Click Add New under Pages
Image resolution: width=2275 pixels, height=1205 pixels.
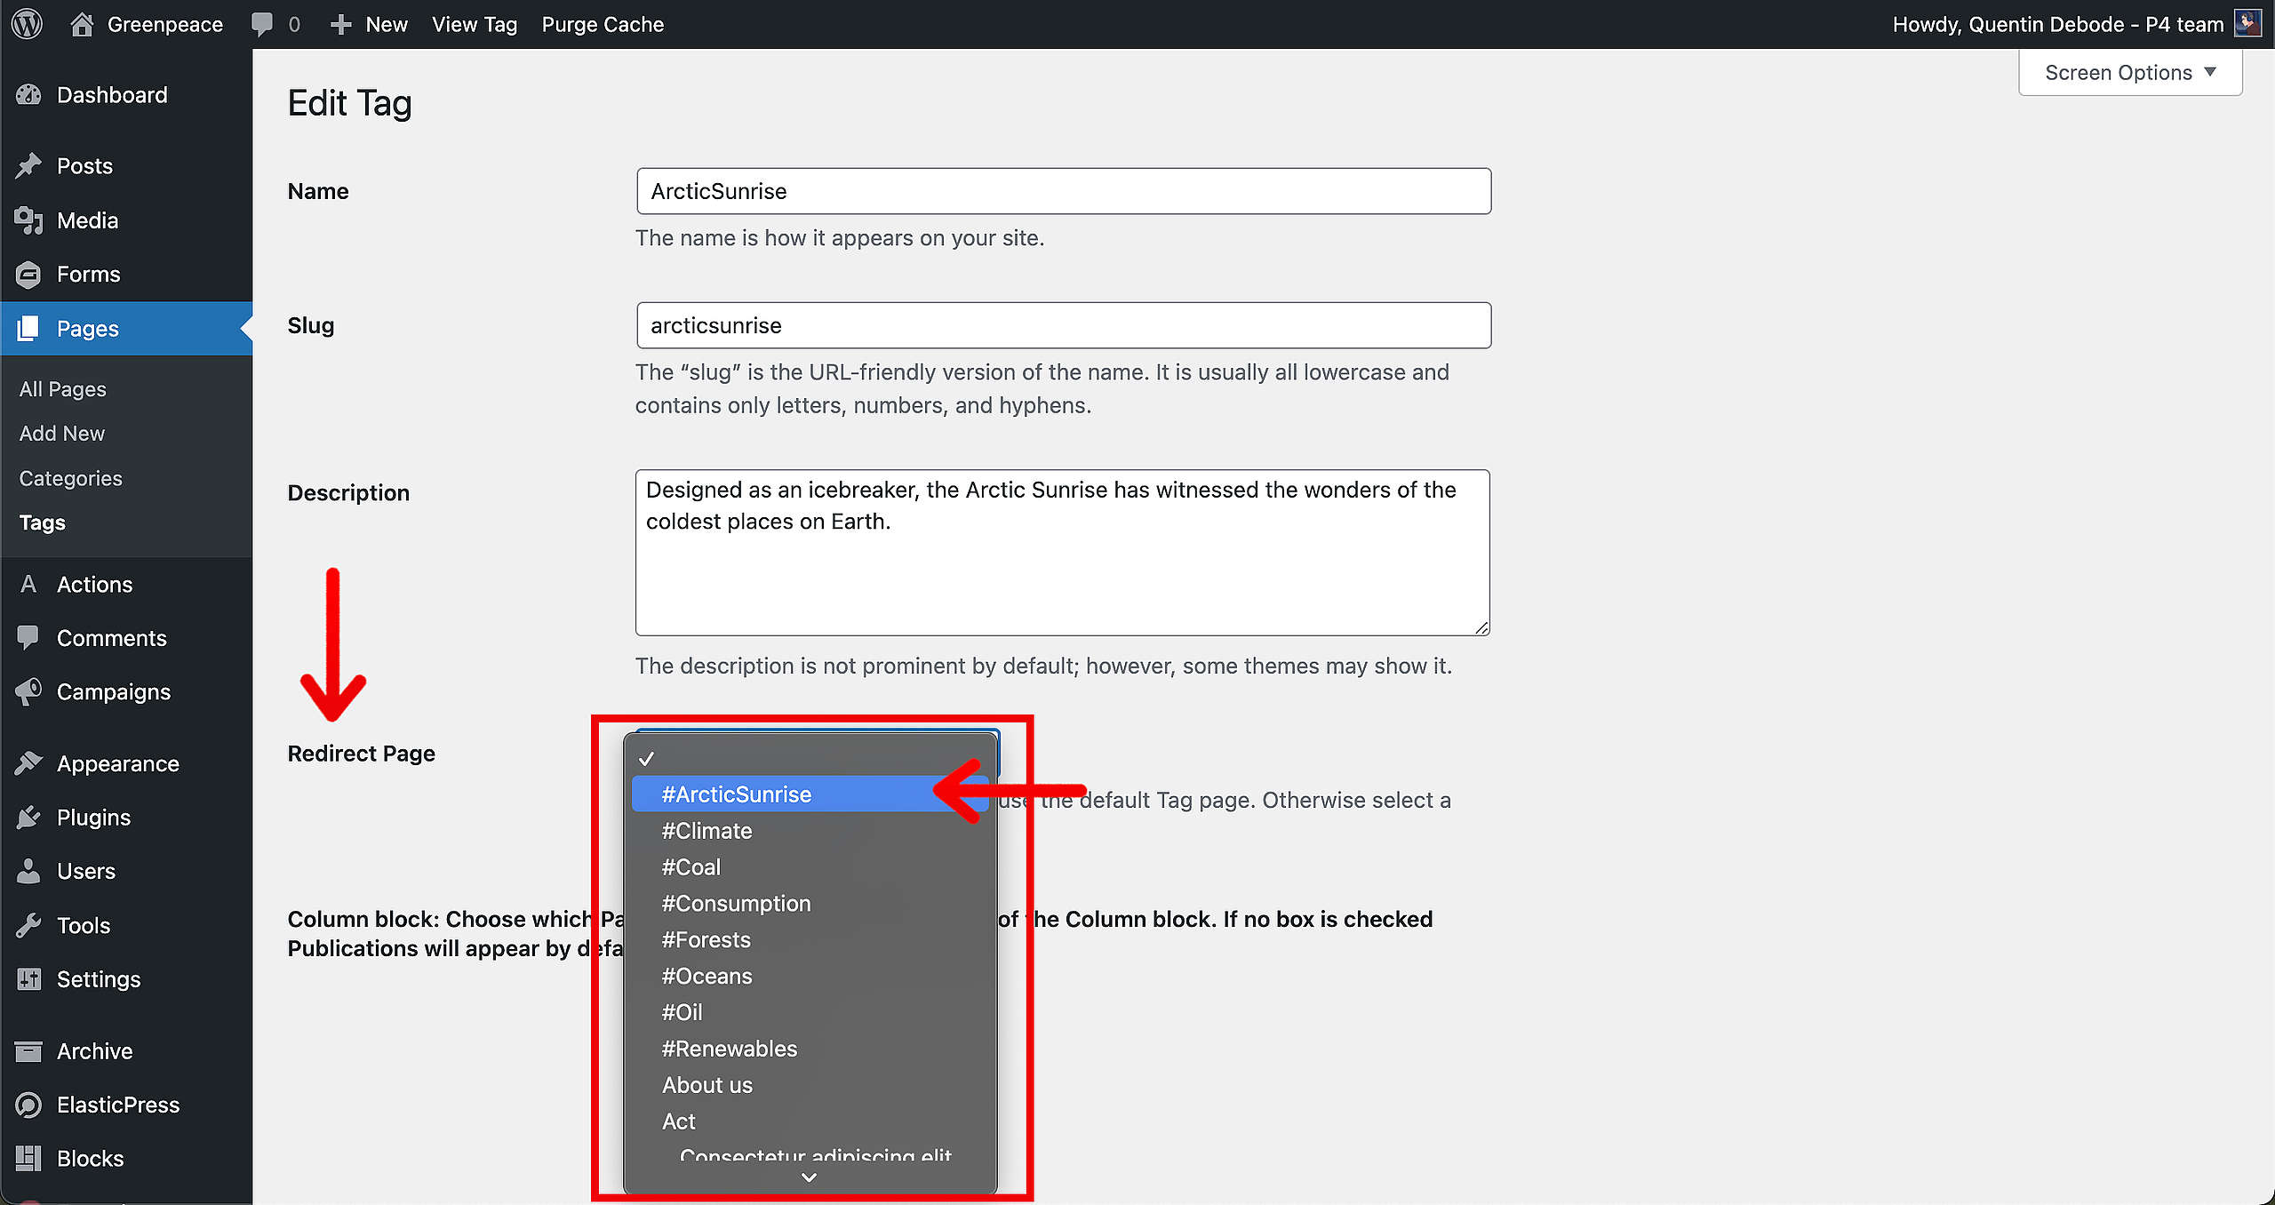61,433
